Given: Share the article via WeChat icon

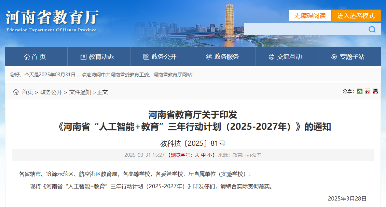Looking at the screenshot, I should pyautogui.click(x=360, y=91).
